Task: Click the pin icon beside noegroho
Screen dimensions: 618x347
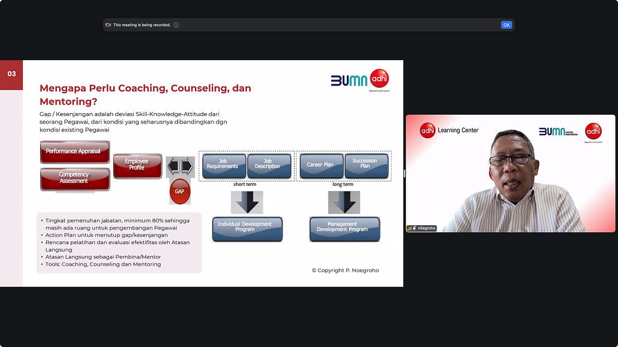Action: click(415, 228)
